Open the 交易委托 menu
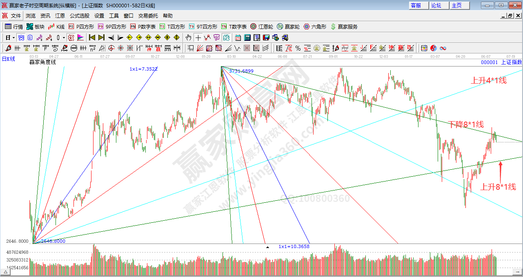This screenshot has width=523, height=277. 148,16
